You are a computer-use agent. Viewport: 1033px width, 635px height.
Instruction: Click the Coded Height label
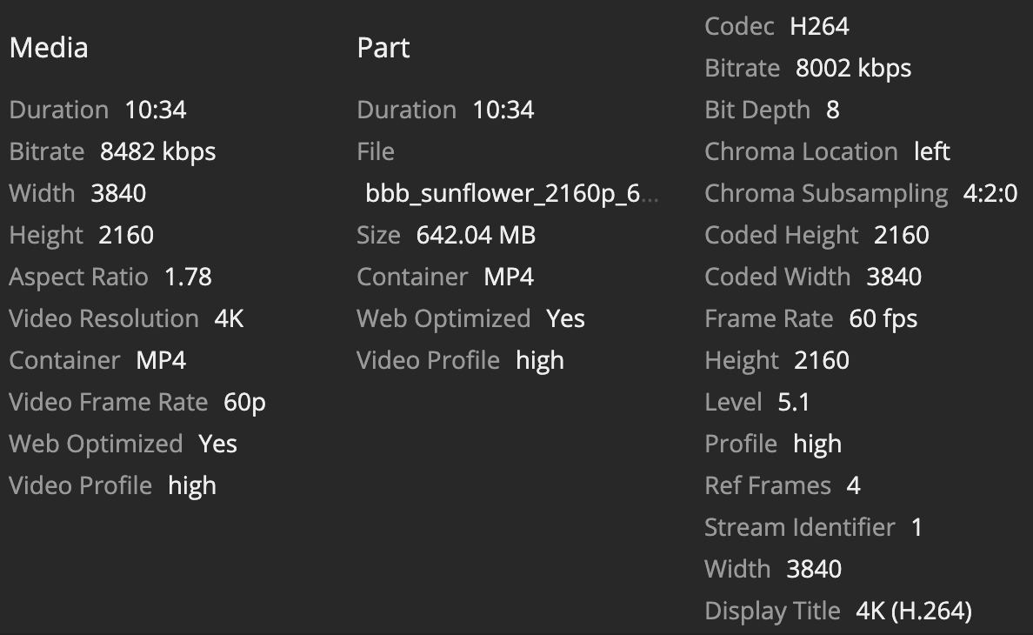[x=781, y=235]
